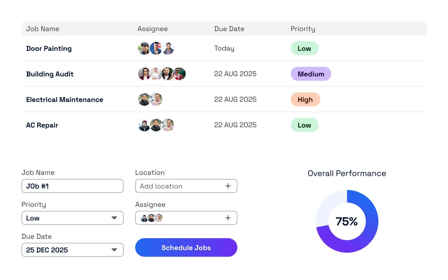Click avatars inside the Assignee input

(x=151, y=218)
